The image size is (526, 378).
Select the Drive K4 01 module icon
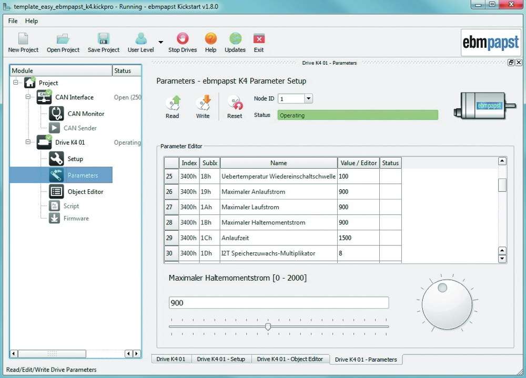pyautogui.click(x=44, y=142)
